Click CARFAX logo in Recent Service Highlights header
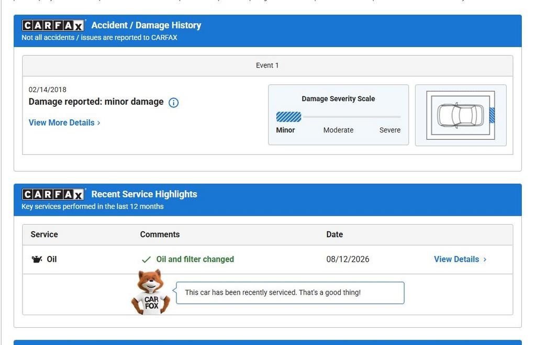Screen dimensions: 536x345 point(53,194)
